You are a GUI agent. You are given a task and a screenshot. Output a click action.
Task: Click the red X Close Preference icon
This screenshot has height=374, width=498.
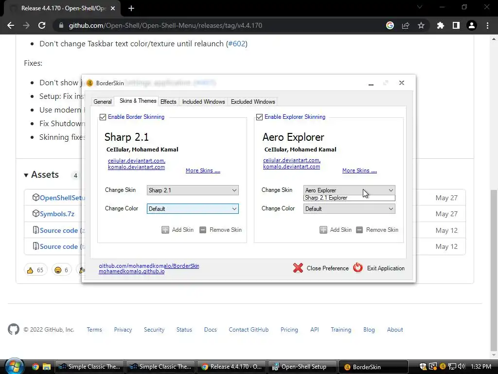[x=298, y=268]
